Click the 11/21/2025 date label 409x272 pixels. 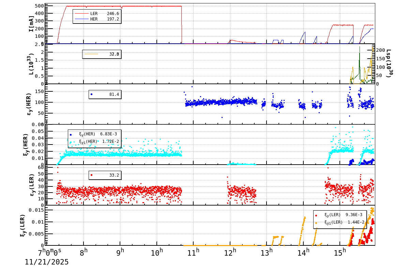point(46,262)
